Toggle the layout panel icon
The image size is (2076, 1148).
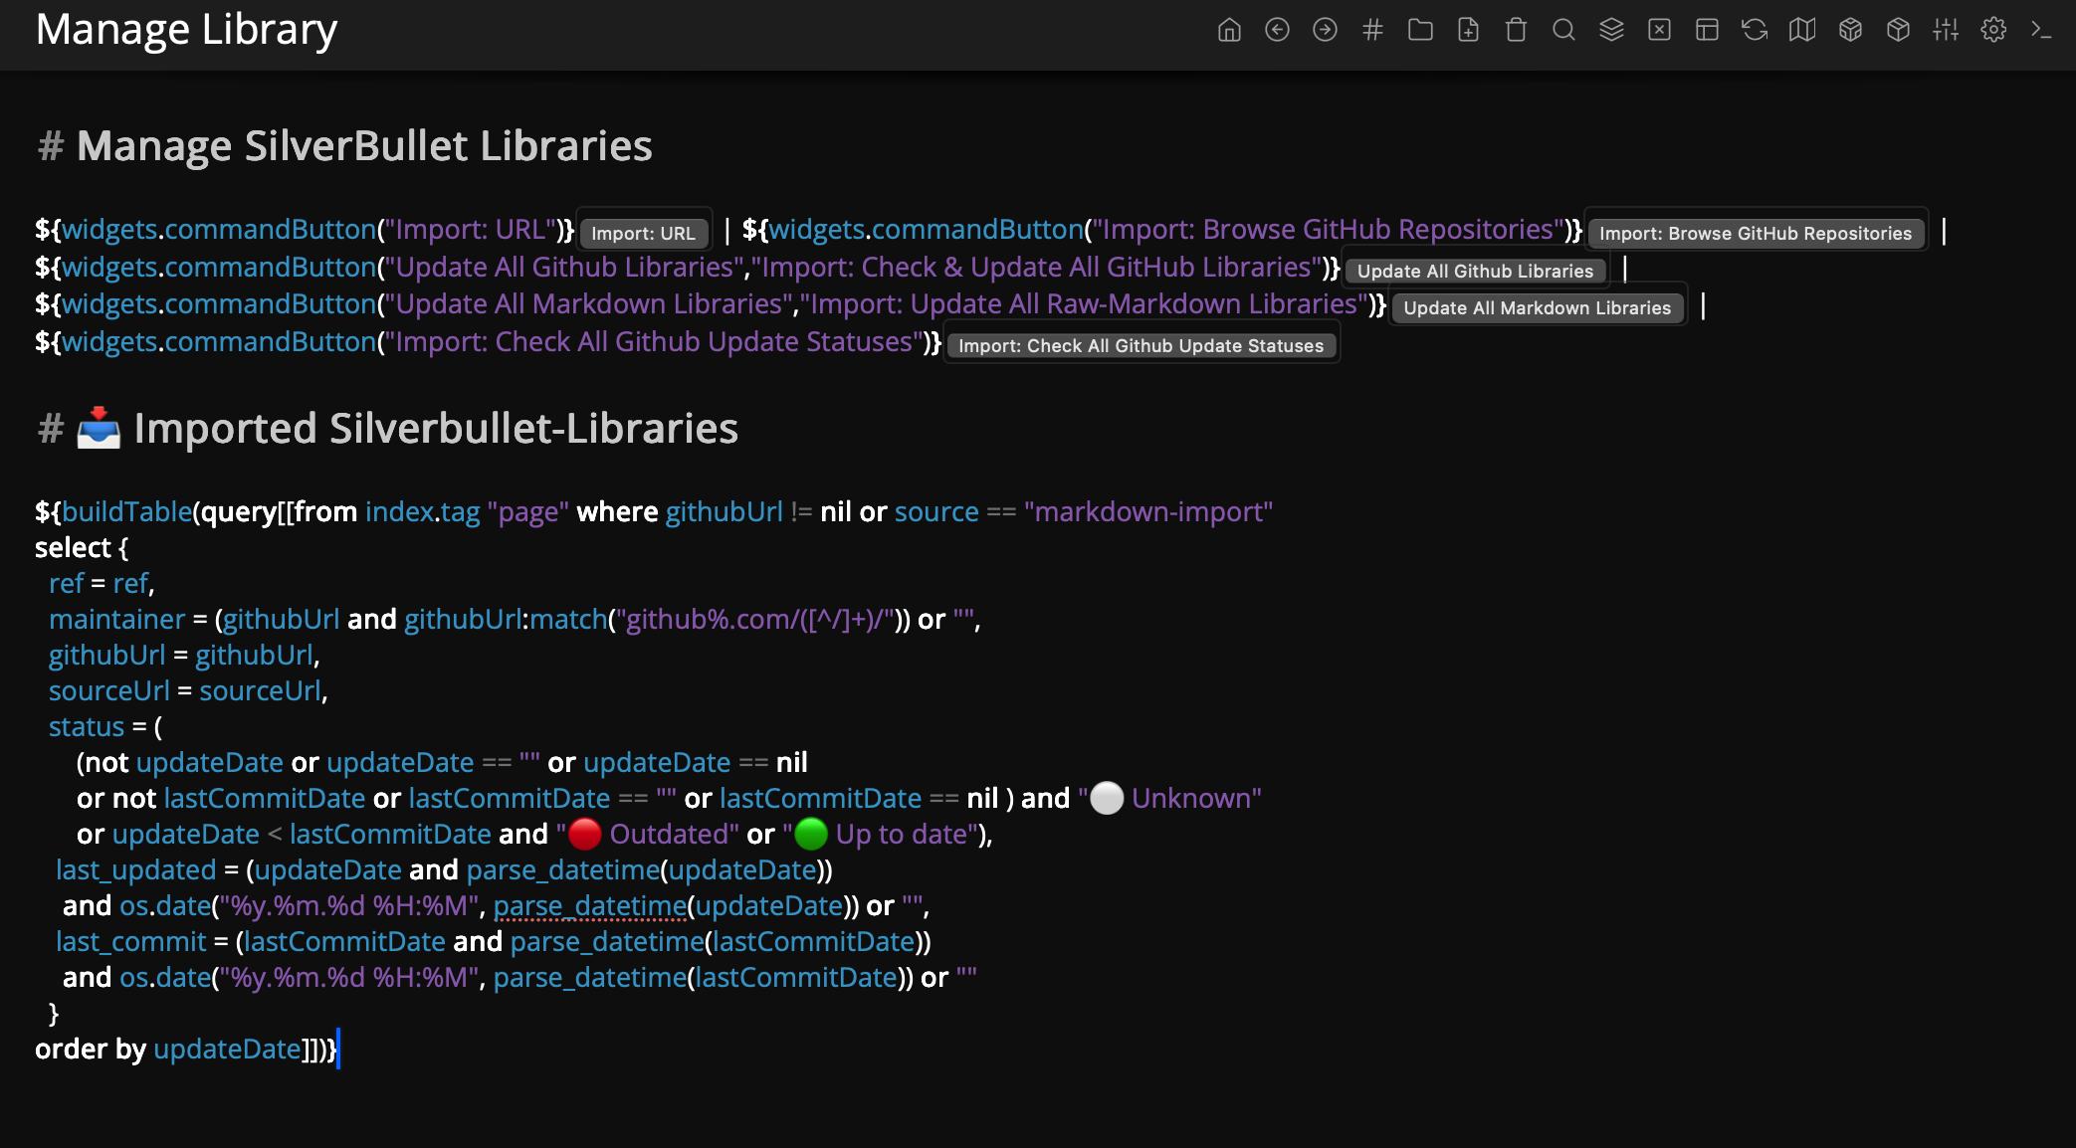tap(1707, 30)
